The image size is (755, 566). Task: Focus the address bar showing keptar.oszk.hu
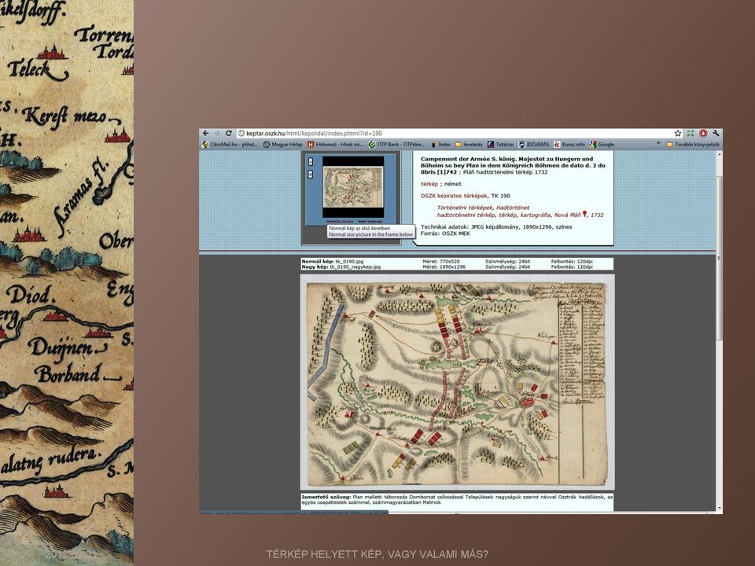tap(455, 134)
